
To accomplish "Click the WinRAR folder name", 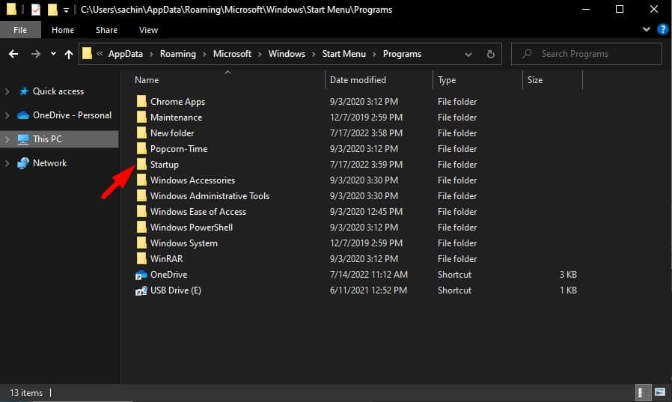I will (x=166, y=259).
